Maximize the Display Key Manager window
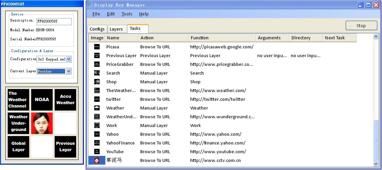382x170 pixels. click(368, 5)
